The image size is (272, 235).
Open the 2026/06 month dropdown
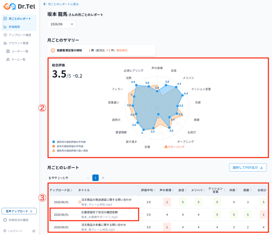pyautogui.click(x=62, y=24)
